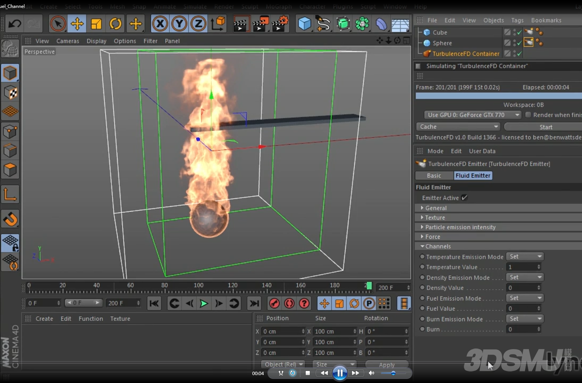Open the Use GPU device dropdown
582x383 pixels.
[x=473, y=115]
